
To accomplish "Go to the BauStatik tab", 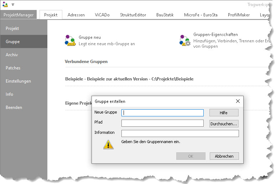I will click(x=165, y=15).
